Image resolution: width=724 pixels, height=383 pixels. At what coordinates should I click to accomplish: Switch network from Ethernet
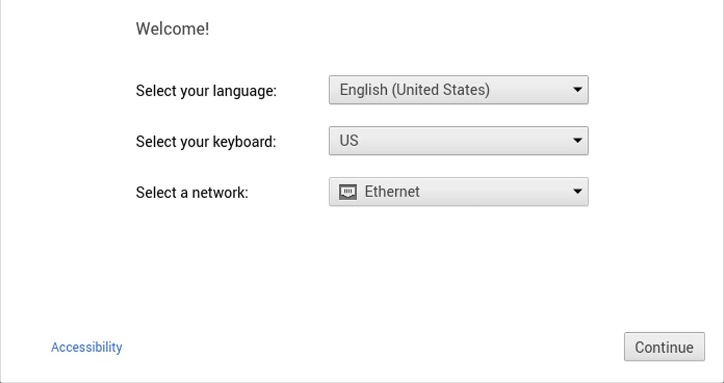458,192
